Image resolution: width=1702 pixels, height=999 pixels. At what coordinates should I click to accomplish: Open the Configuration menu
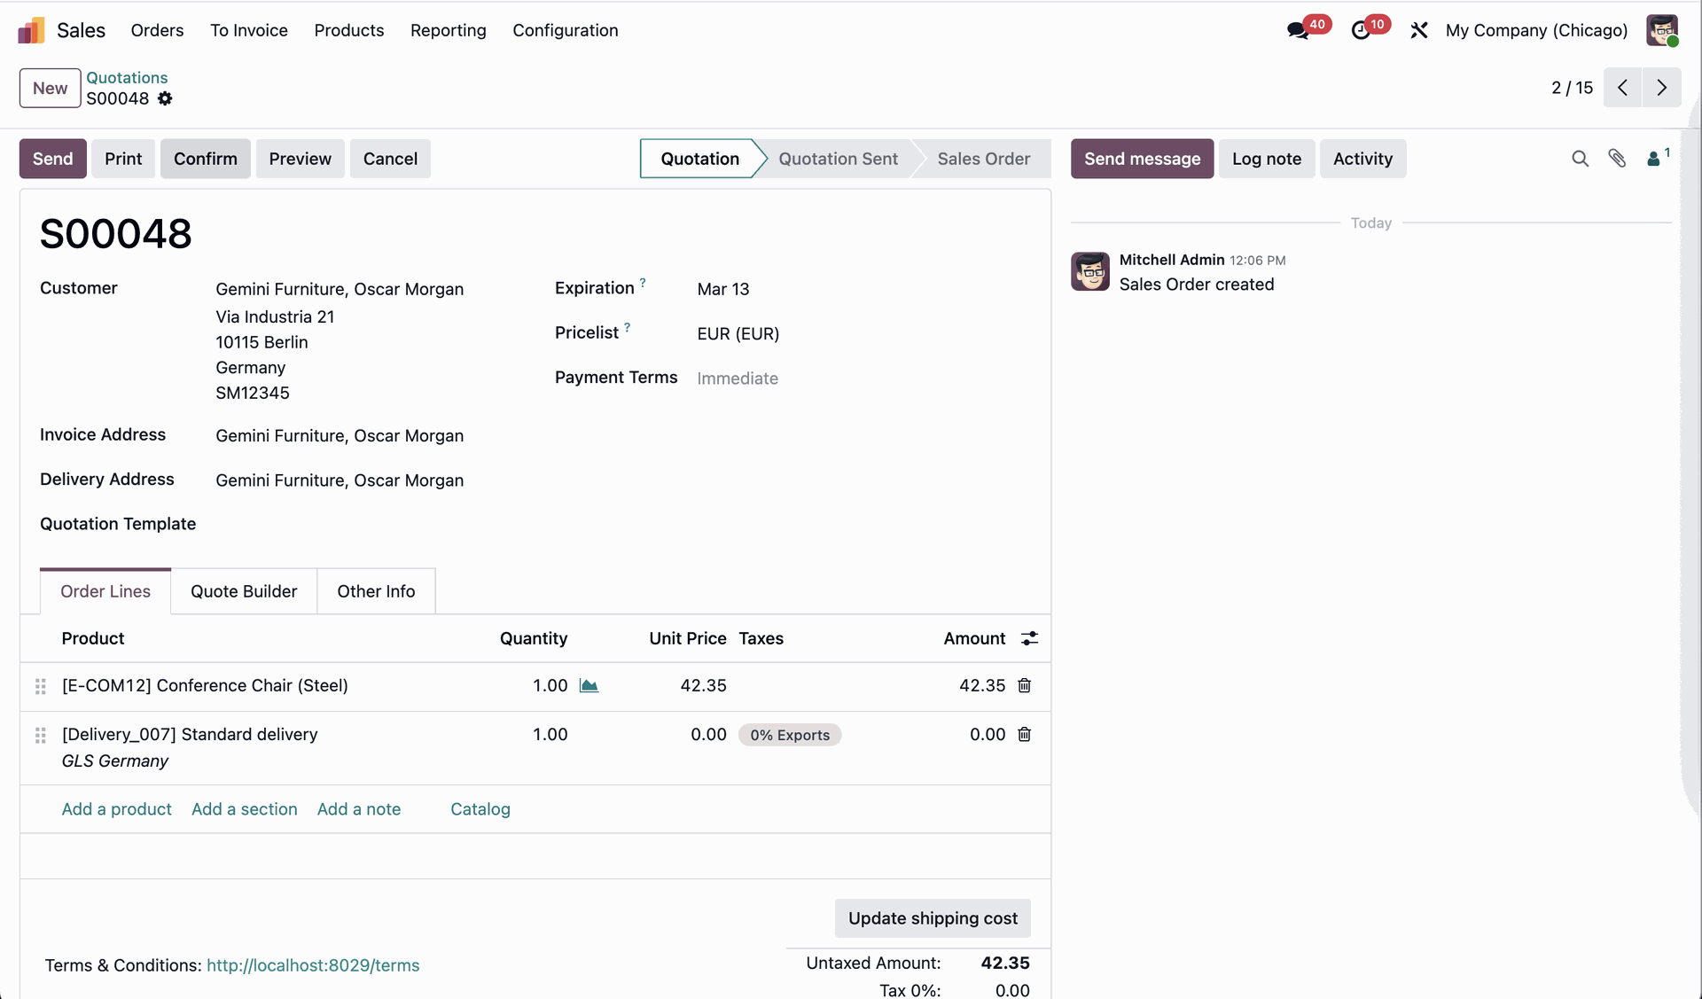point(566,30)
